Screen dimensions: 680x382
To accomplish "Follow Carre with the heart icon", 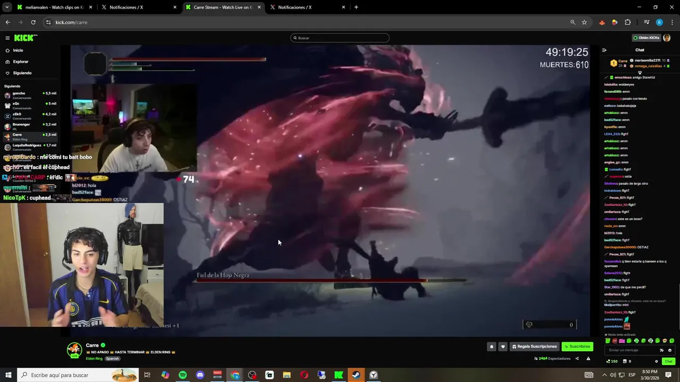I will tap(503, 346).
